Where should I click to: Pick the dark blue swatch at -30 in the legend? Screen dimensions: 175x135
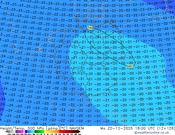pos(26,132)
